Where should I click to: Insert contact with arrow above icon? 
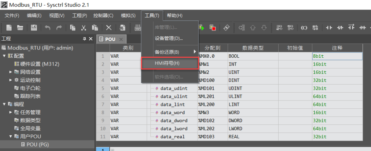tap(351, 27)
